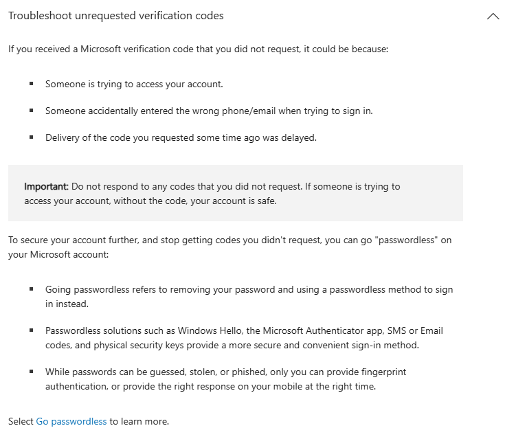Collapse section using the up chevron arrow
Screen dimensions: 505x439
click(493, 16)
